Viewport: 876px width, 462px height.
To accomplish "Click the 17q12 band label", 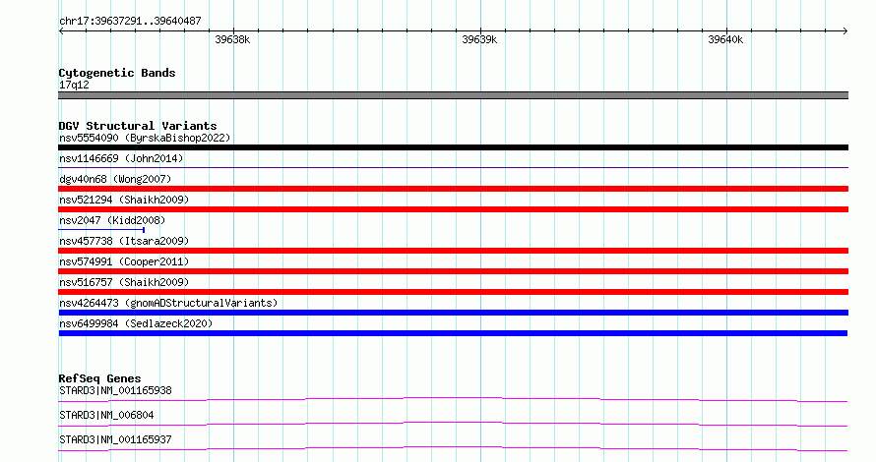I will 74,85.
